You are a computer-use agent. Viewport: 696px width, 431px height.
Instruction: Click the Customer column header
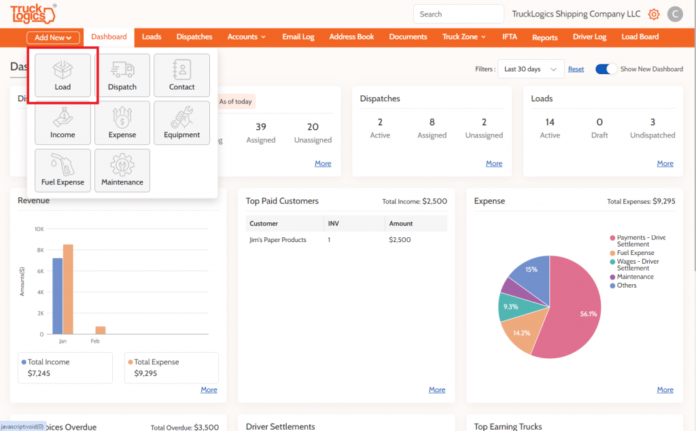click(x=285, y=224)
